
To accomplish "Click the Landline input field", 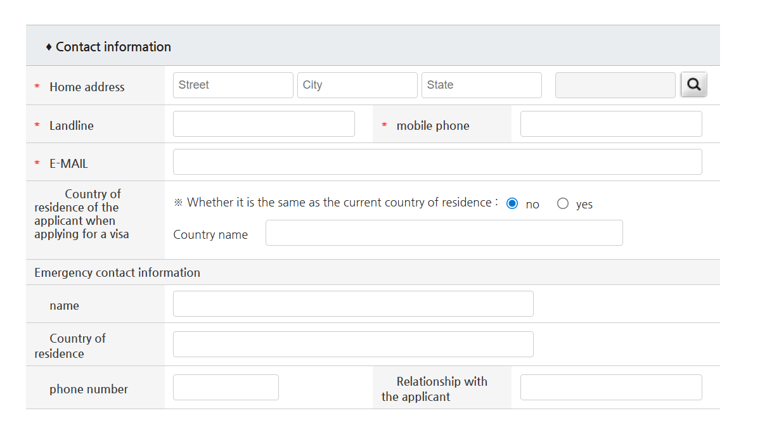I will coord(264,124).
